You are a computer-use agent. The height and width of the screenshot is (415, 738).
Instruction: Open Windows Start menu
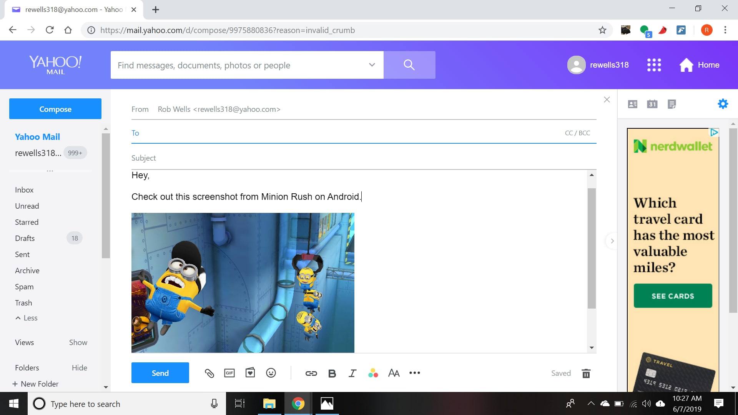14,403
